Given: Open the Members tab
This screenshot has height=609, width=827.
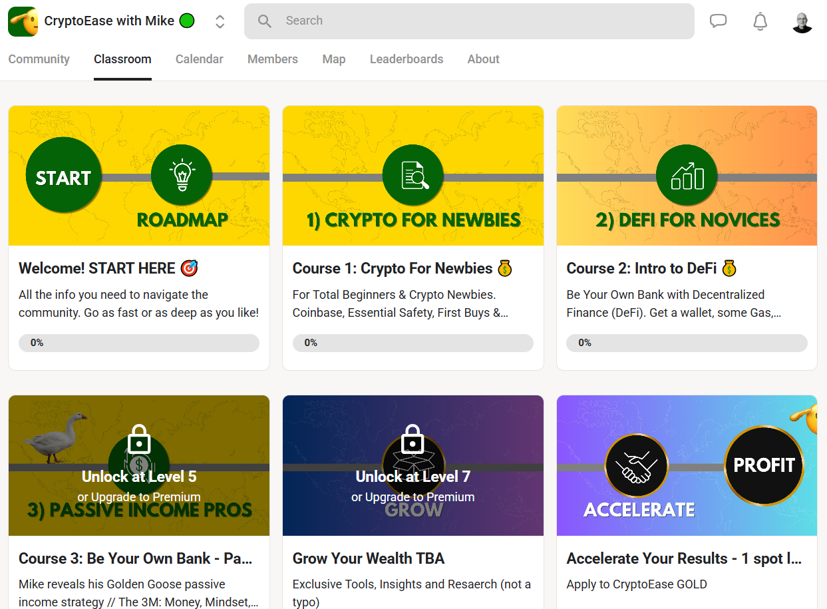Looking at the screenshot, I should pos(272,59).
